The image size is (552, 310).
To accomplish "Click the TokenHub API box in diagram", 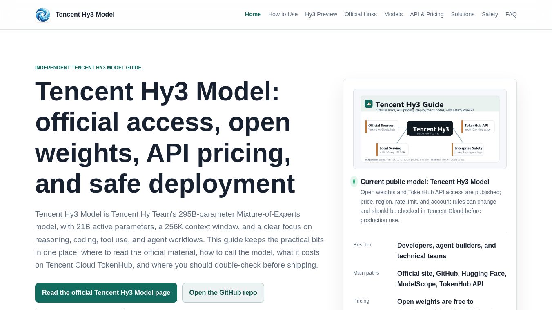I will [478, 127].
